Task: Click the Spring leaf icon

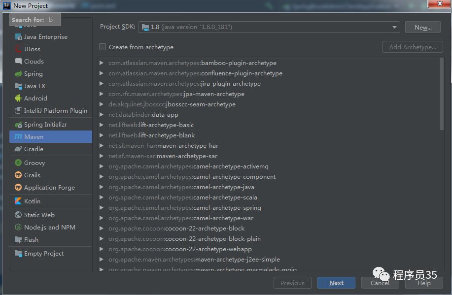Action: click(18, 74)
